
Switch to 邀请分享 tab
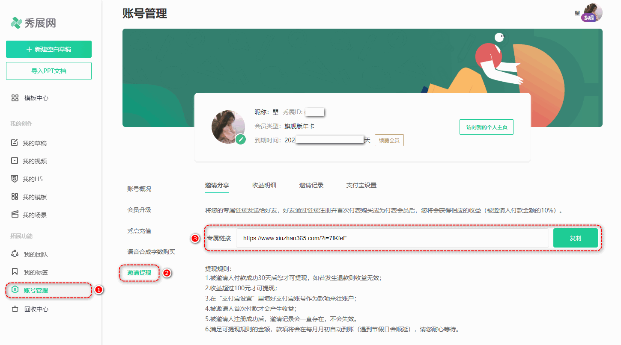pyautogui.click(x=217, y=185)
